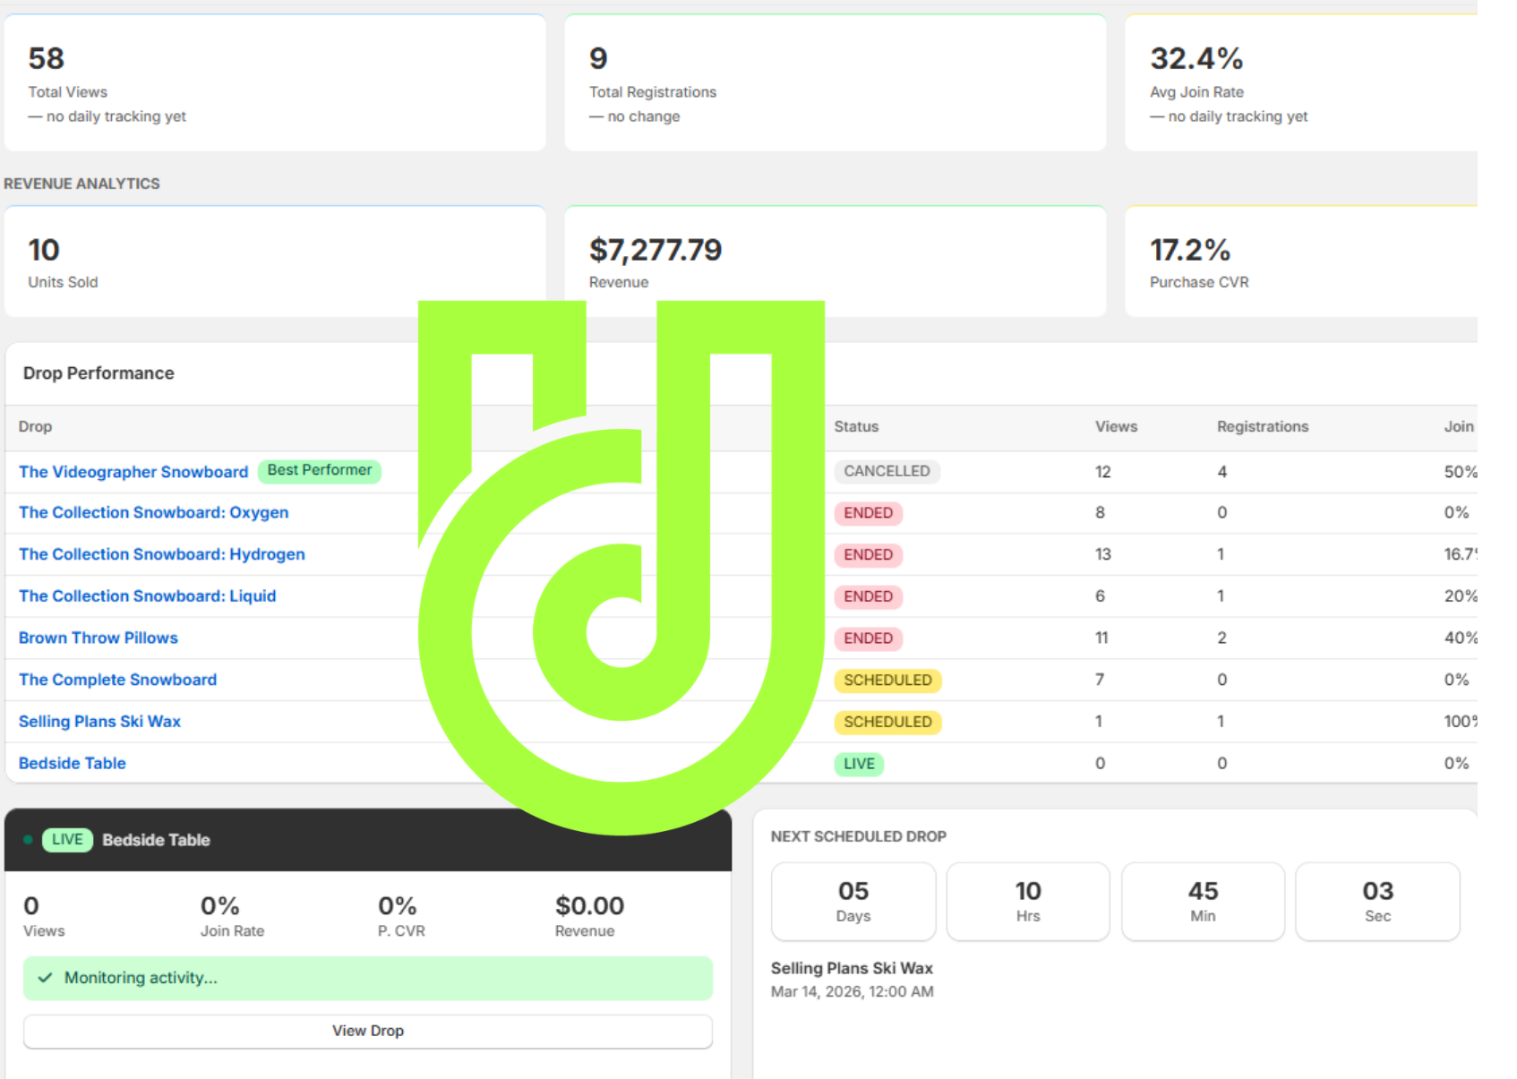Click the Mar 14, 2026, 12:00 AM date
This screenshot has height=1079, width=1517.
(853, 991)
